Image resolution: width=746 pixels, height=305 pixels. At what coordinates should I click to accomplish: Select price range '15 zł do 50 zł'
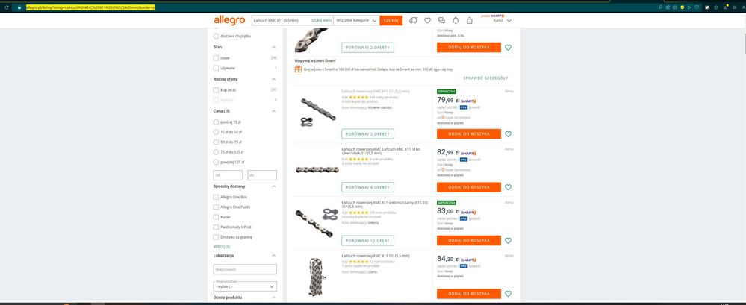pos(216,132)
